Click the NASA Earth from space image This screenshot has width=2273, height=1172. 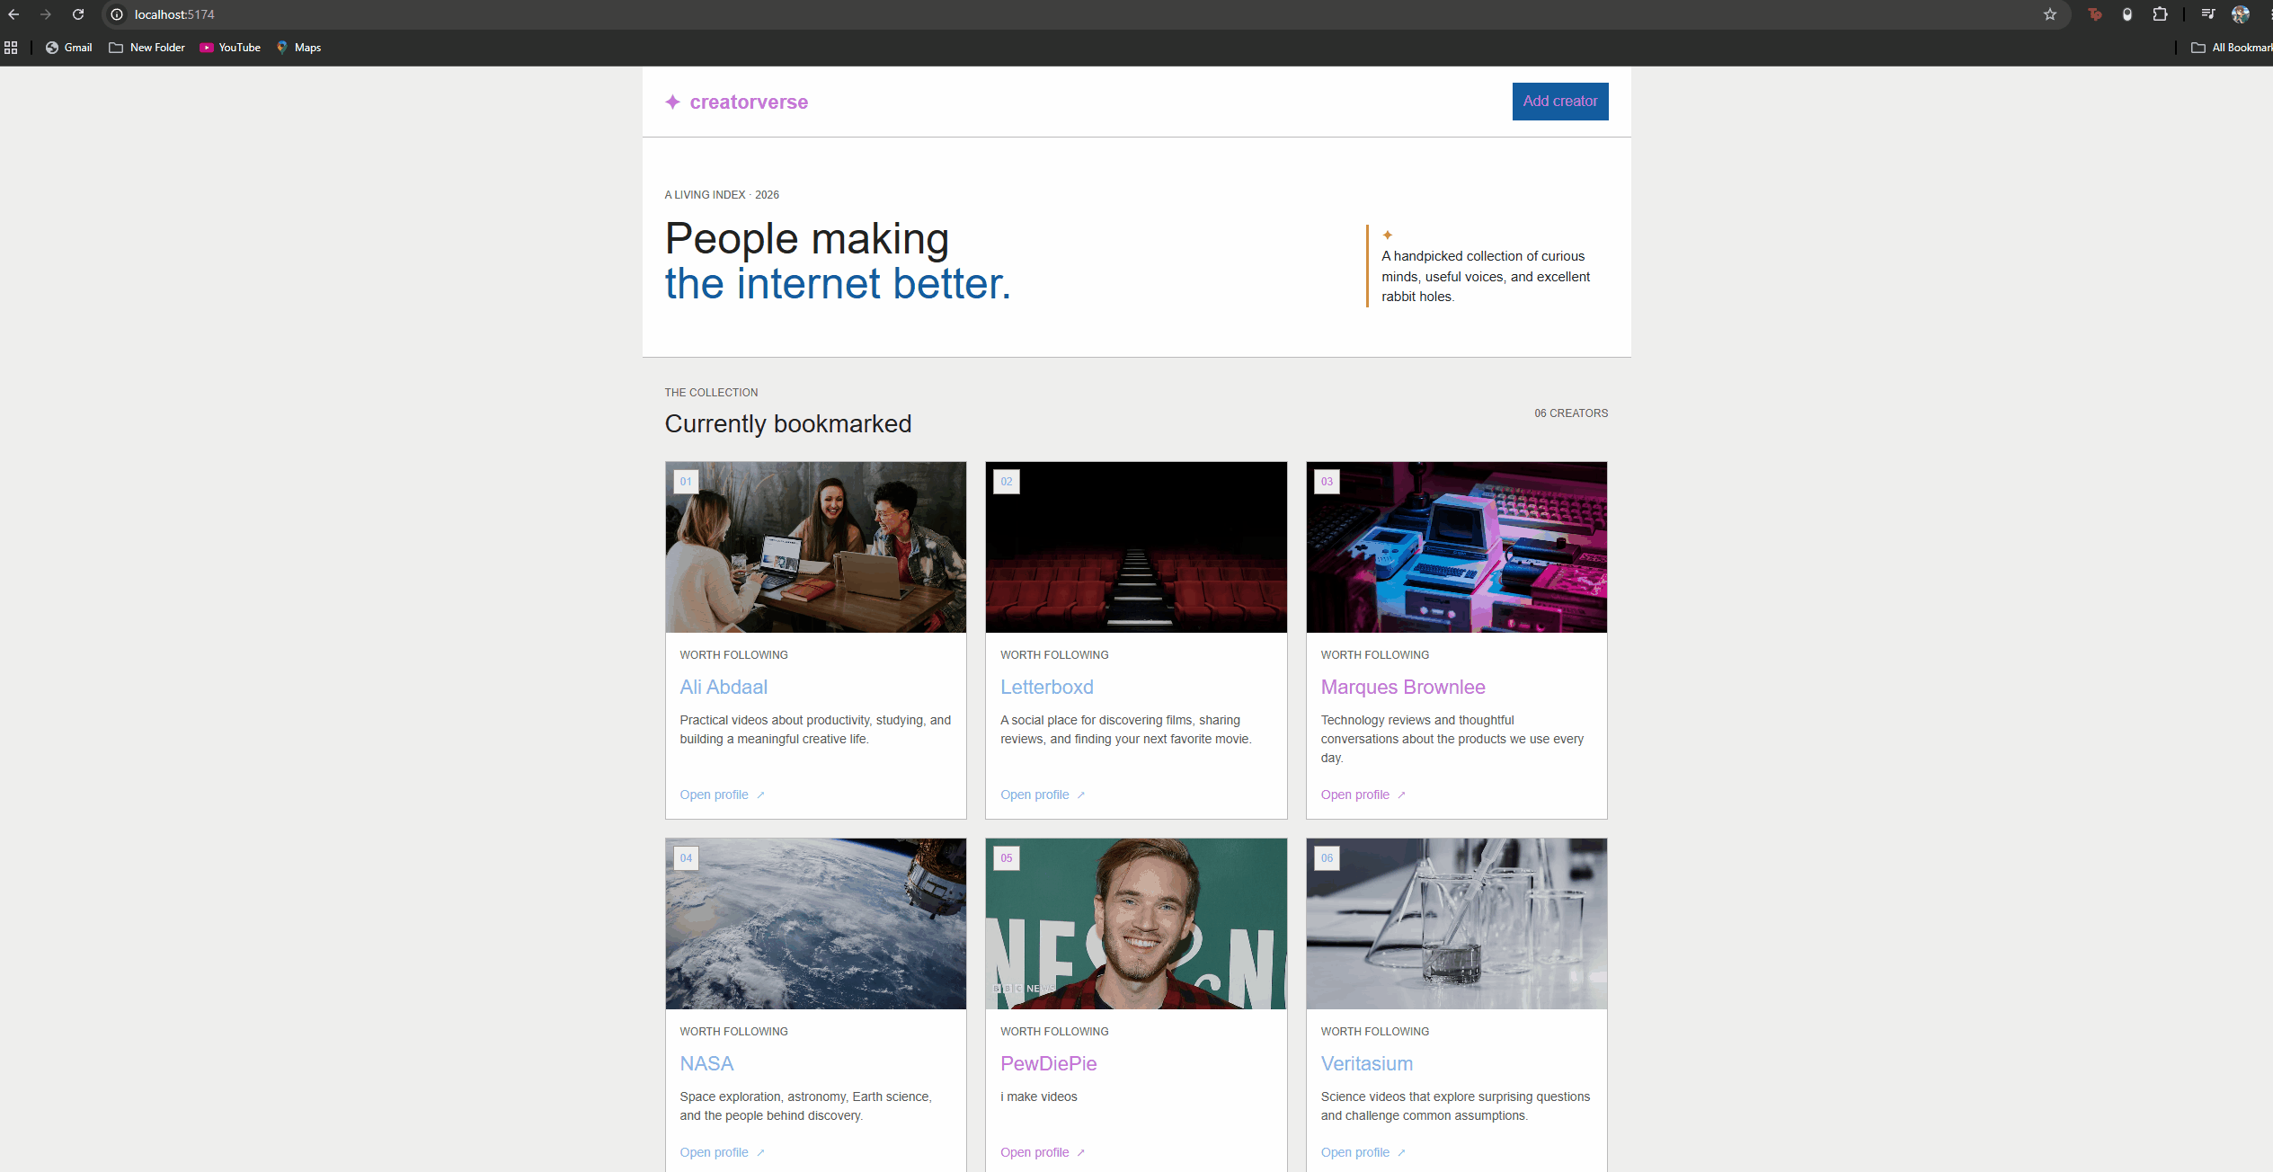pos(816,924)
